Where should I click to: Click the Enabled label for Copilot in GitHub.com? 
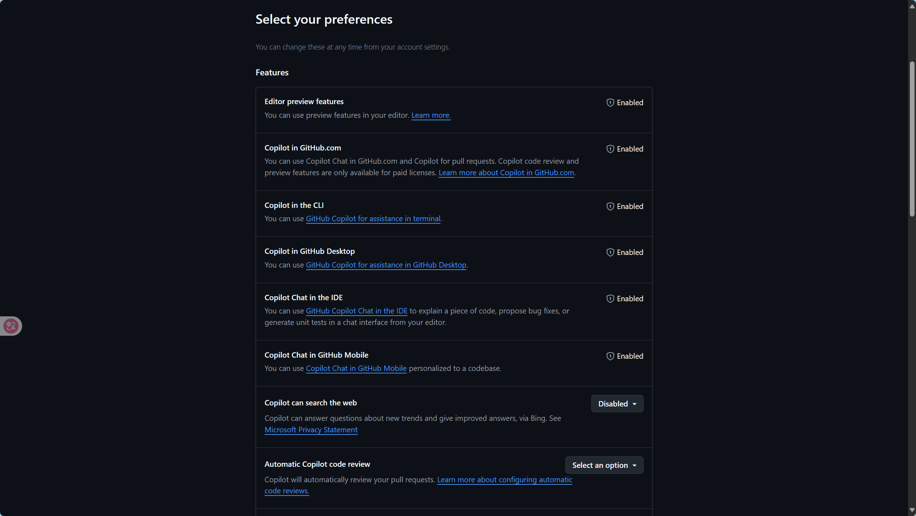(630, 149)
